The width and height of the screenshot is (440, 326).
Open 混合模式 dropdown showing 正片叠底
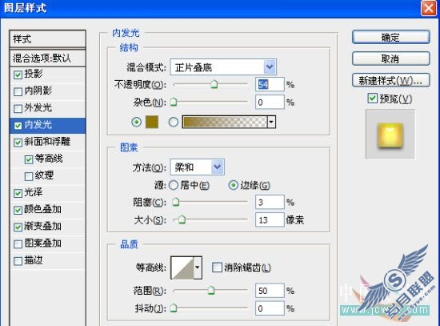point(223,67)
